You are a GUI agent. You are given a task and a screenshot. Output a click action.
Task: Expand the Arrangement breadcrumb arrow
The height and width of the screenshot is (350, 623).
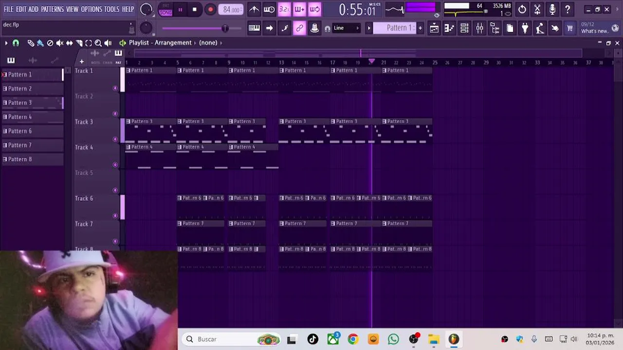[196, 43]
